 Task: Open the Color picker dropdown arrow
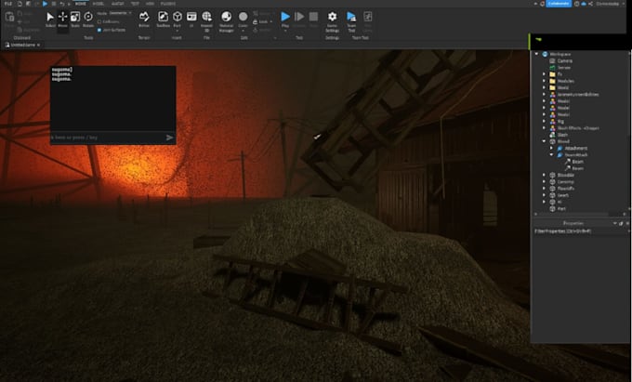243,31
